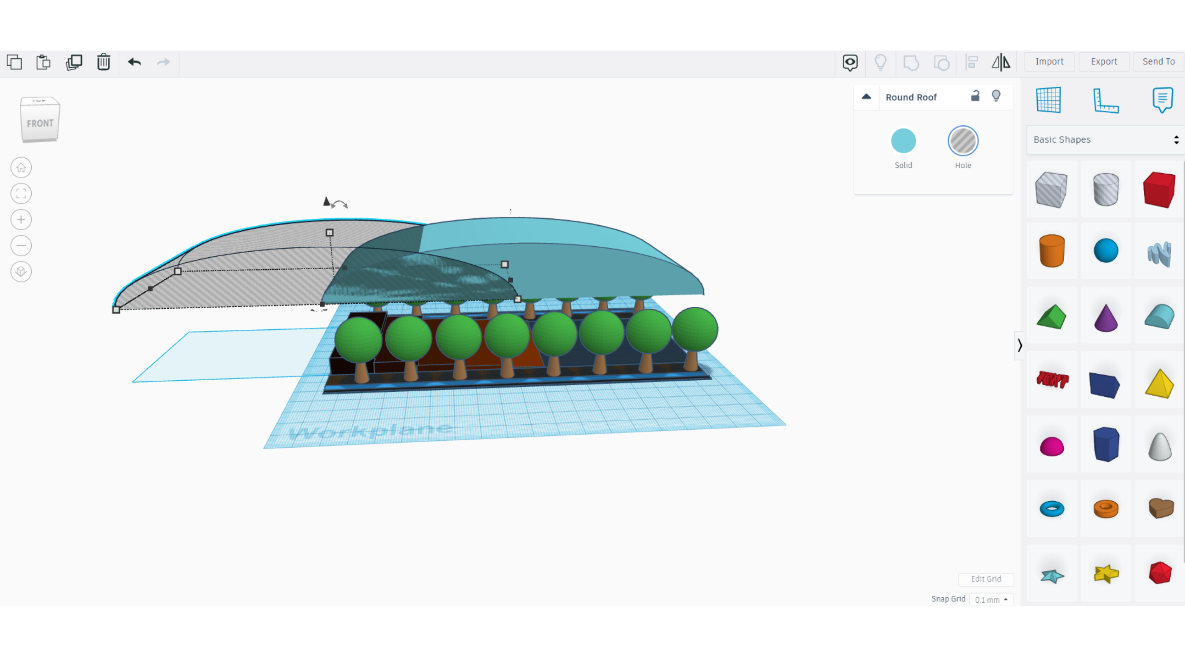Image resolution: width=1185 pixels, height=666 pixels.
Task: Click the Edit Grid button
Action: click(985, 579)
